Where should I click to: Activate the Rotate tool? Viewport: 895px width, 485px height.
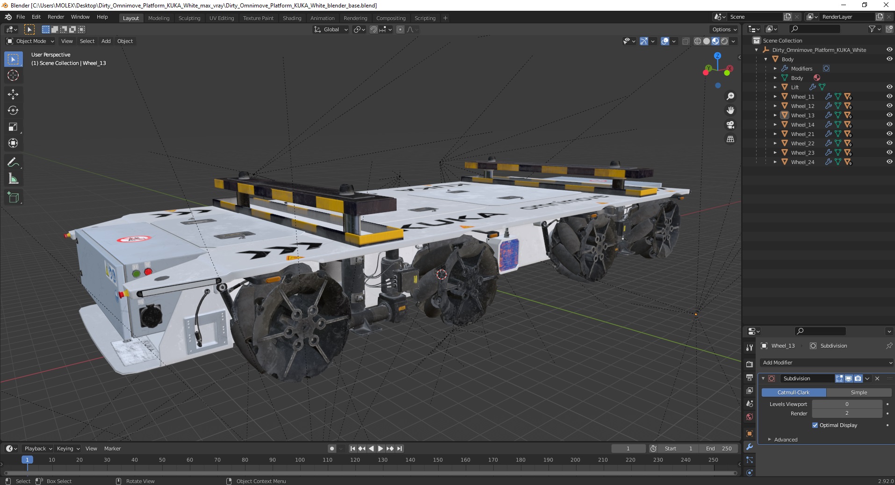coord(13,110)
